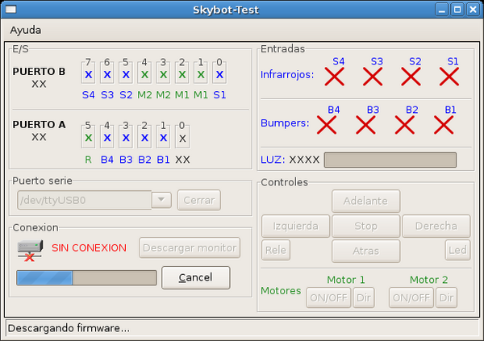484x341 pixels.
Task: Click the S1 infrared sensor red X icon
Action: pos(449,77)
